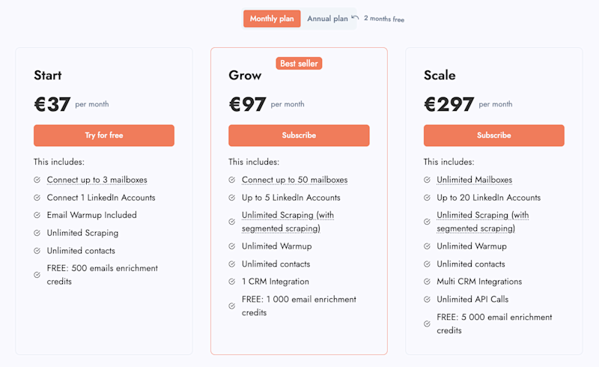
Task: Click check icon beside Up to 5 LinkedIn Accounts
Action: pos(232,198)
